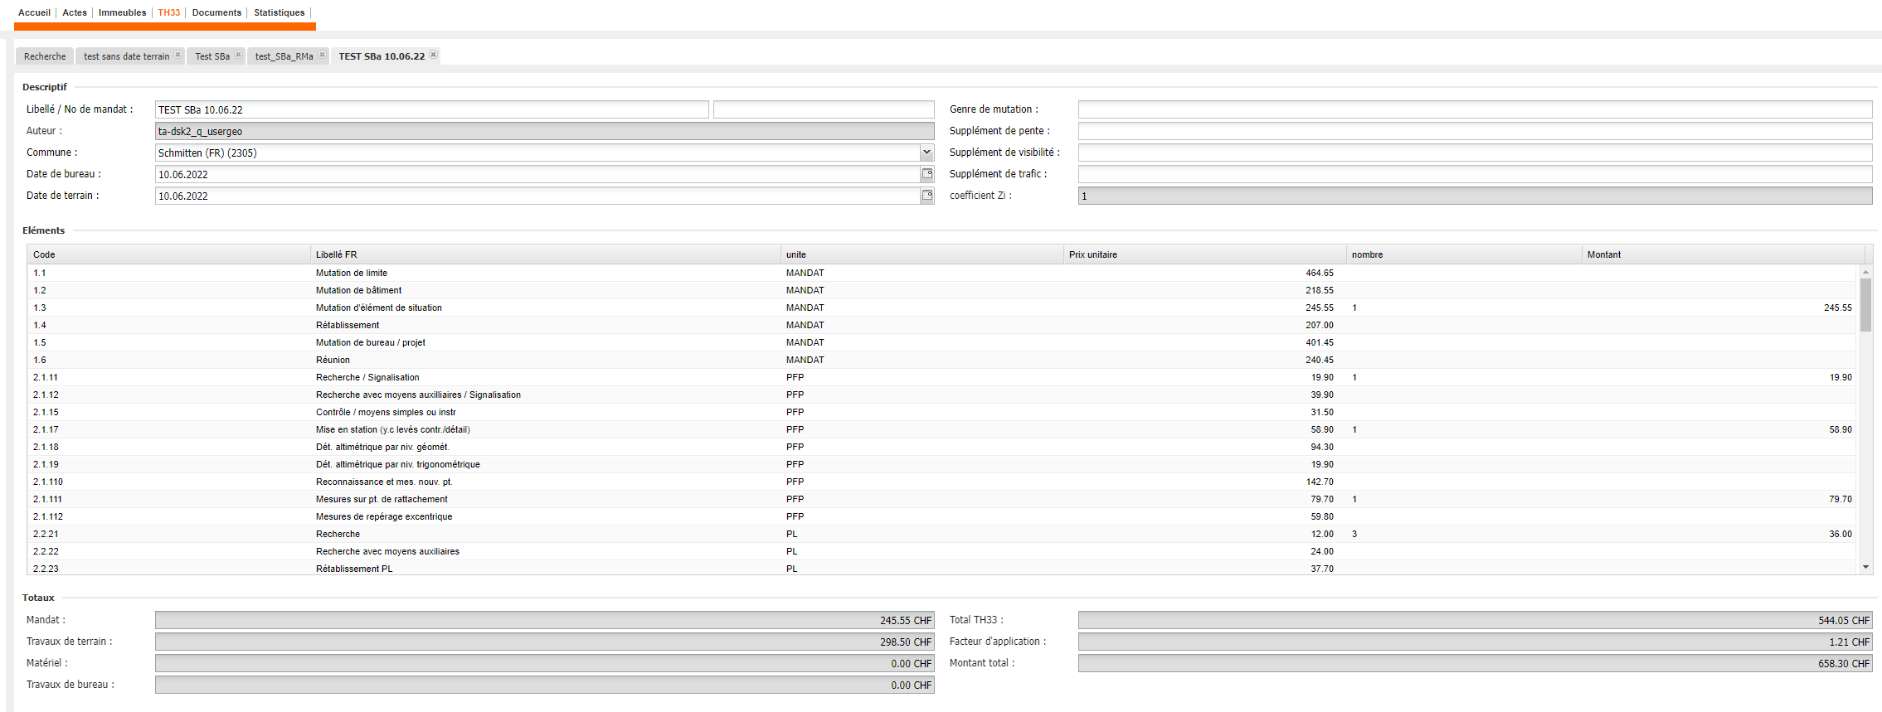Close the 'test_SBa_RMa' tab

point(322,55)
